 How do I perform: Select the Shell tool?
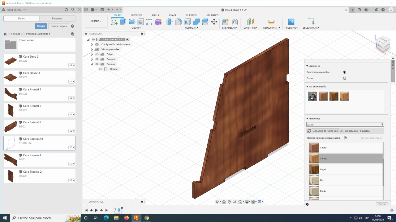pos(187,22)
